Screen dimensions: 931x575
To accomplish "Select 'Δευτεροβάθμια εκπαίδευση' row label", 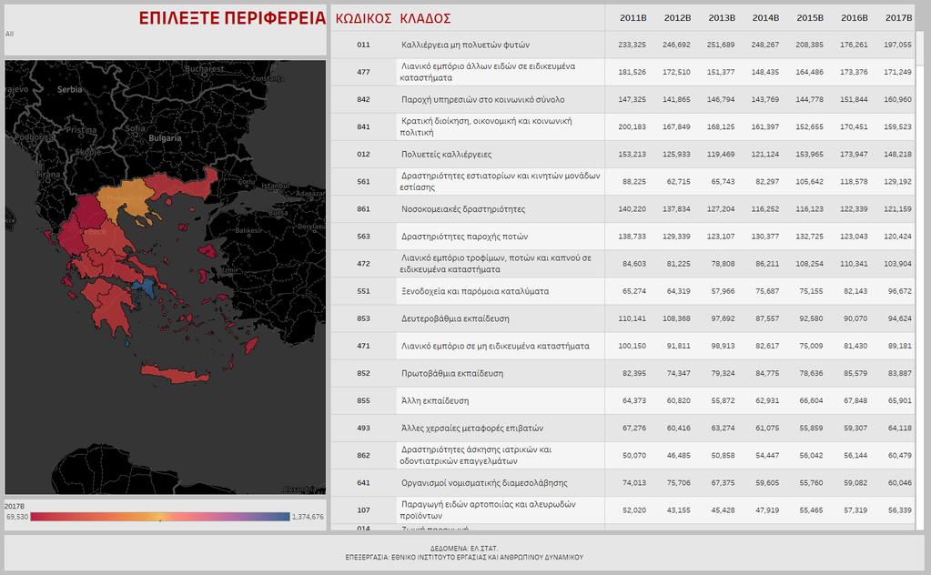I will coord(455,318).
